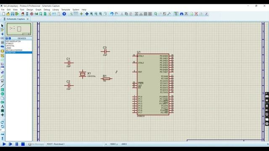This screenshot has height=151, width=269.
Task: Open the File menu
Action: (x=3, y=10)
